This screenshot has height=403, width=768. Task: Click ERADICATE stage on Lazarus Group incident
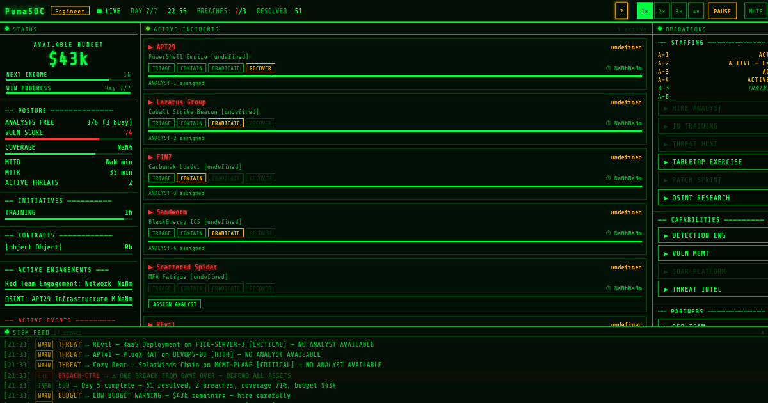click(x=226, y=123)
